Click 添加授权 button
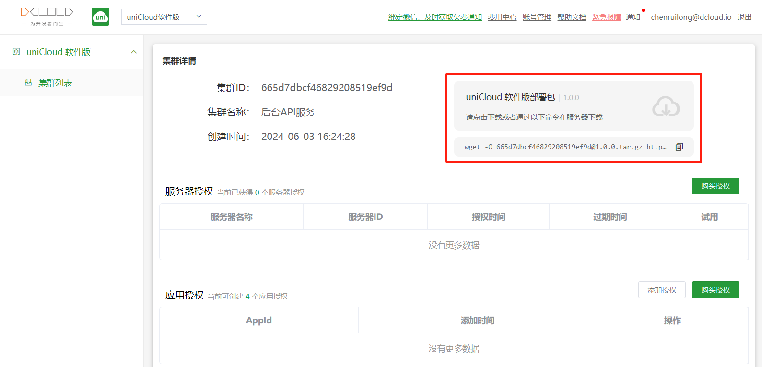The height and width of the screenshot is (367, 762). (662, 290)
